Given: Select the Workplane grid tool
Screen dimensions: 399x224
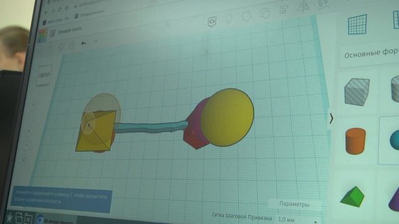Looking at the screenshot, I should tap(357, 24).
